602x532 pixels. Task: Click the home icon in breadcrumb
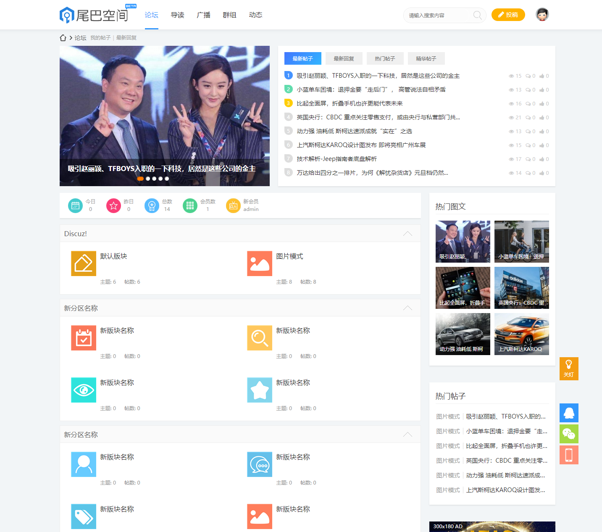click(x=63, y=38)
